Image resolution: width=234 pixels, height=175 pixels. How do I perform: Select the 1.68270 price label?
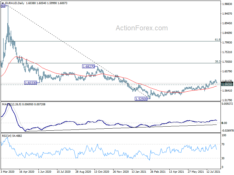(x=89, y=66)
